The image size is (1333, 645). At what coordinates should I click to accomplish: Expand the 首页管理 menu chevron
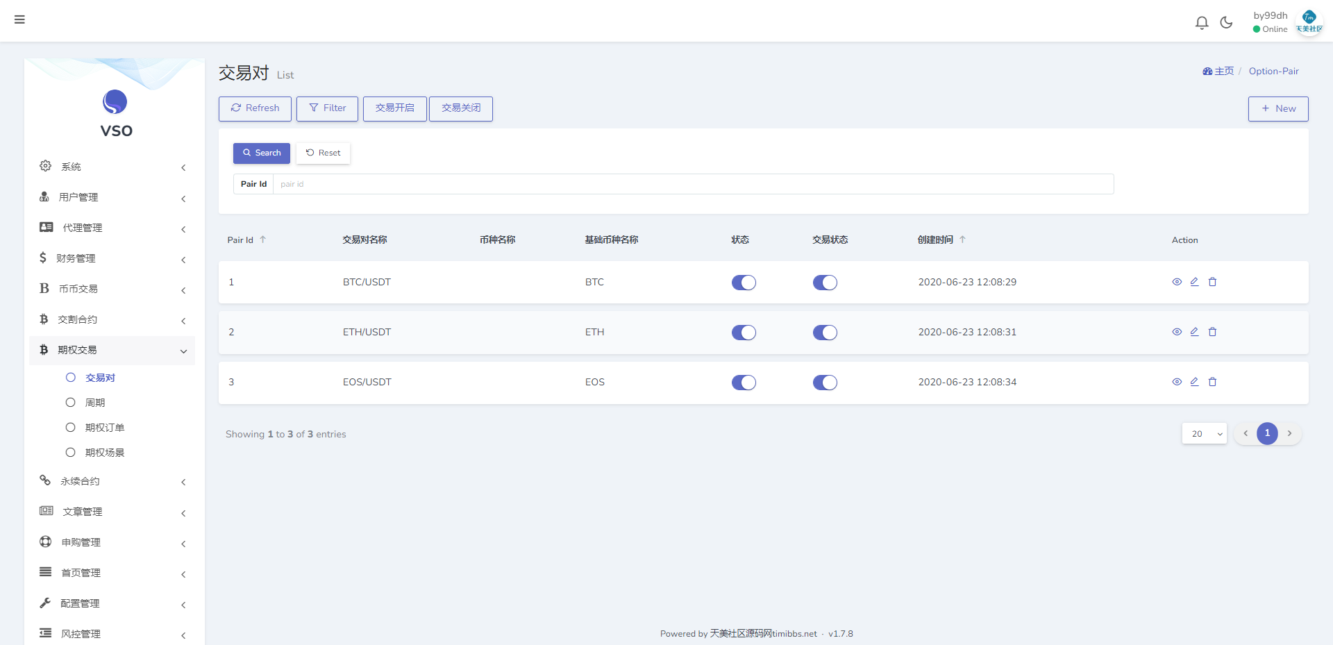point(183,574)
